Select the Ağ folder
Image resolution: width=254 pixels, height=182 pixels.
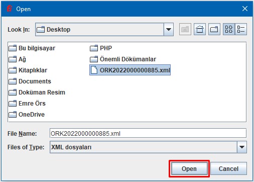click(17, 59)
